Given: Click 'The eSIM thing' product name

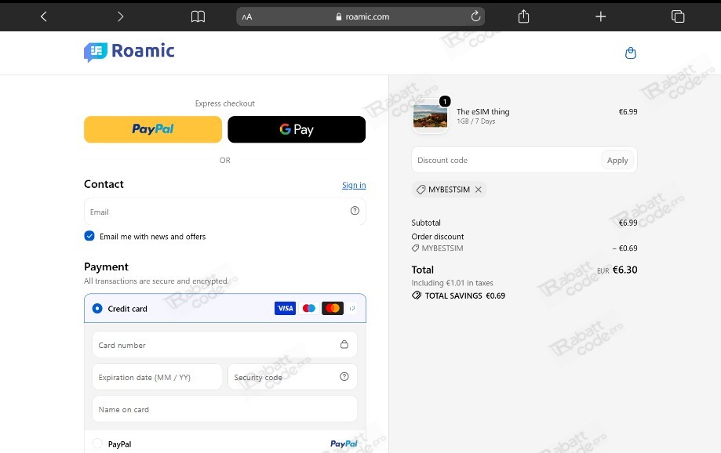Looking at the screenshot, I should point(482,111).
